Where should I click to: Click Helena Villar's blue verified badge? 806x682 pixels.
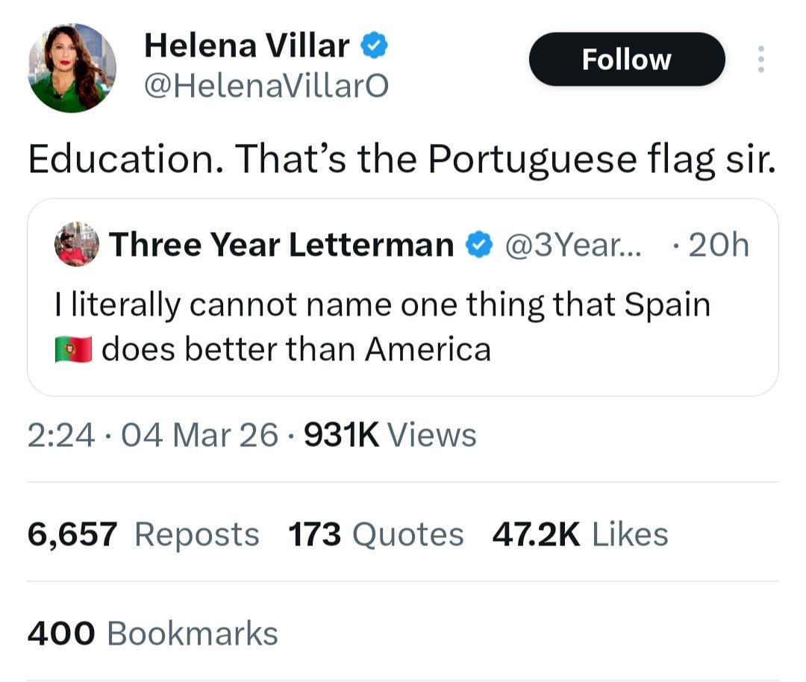[374, 47]
